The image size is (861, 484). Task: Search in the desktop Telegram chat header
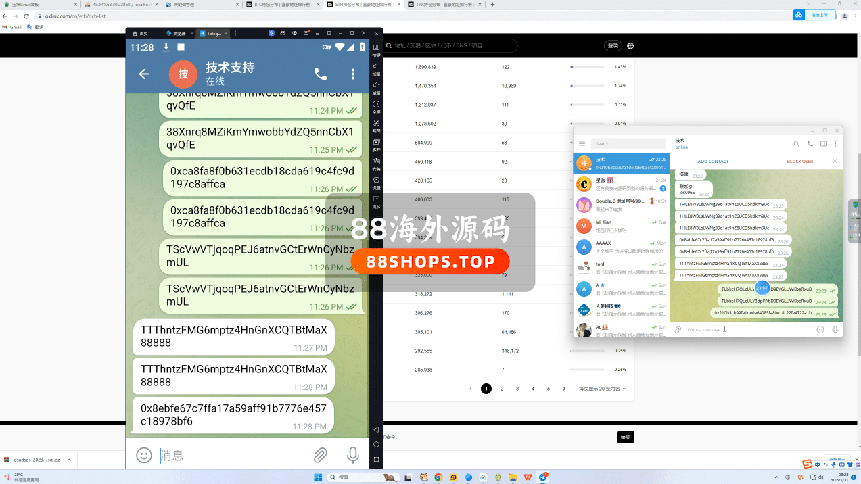tap(796, 143)
